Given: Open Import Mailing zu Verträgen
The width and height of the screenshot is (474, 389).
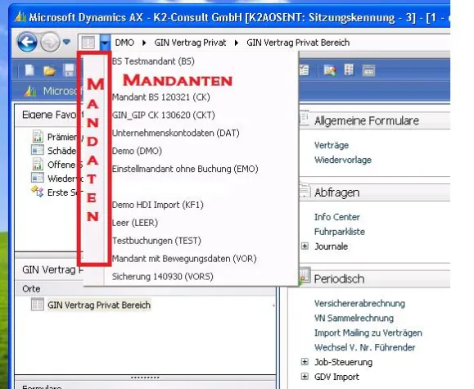Looking at the screenshot, I should (x=368, y=332).
